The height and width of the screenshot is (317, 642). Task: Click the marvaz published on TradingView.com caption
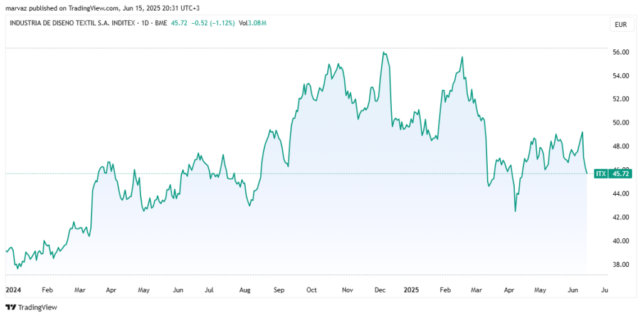pos(103,8)
